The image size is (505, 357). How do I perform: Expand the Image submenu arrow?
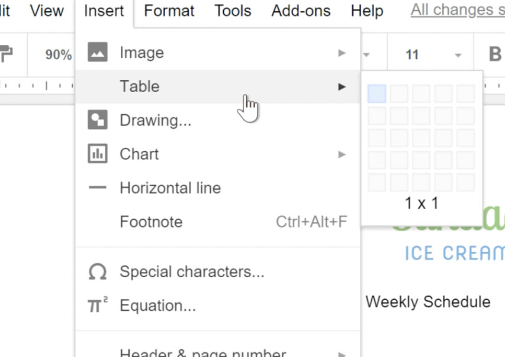pyautogui.click(x=342, y=52)
